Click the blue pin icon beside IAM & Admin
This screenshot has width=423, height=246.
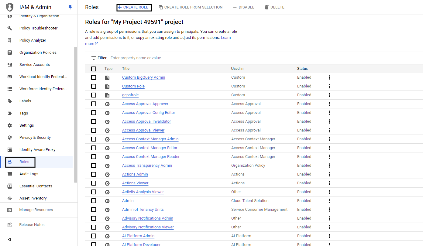coord(70,7)
